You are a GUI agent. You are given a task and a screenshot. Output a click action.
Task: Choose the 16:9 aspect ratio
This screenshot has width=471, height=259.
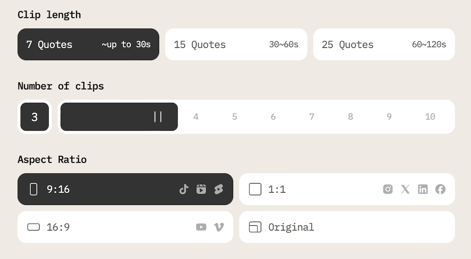pyautogui.click(x=105, y=227)
